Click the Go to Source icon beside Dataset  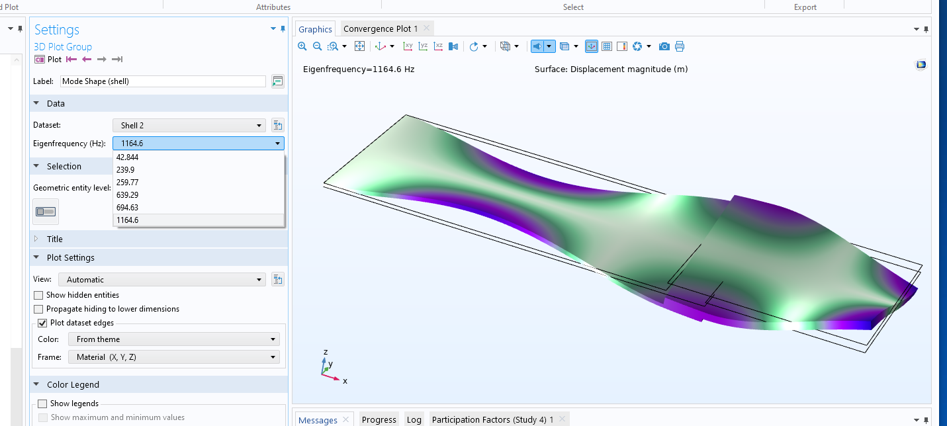[x=277, y=126]
